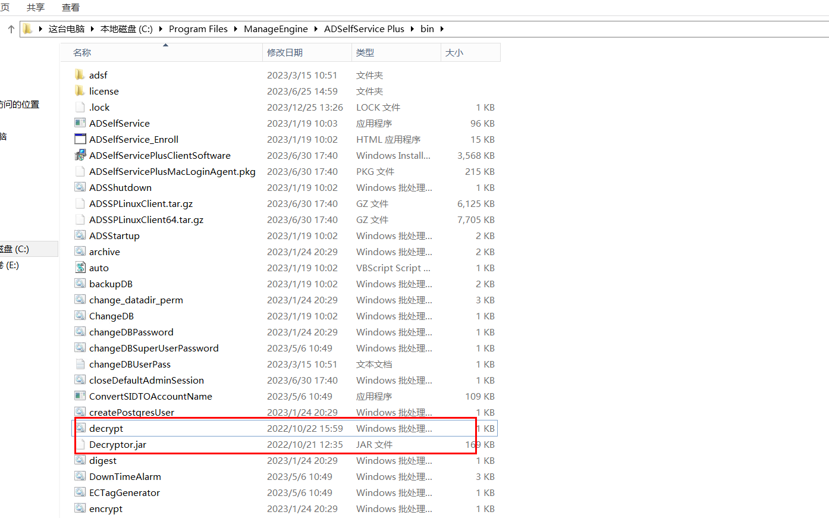829x518 pixels.
Task: Click the bin breadcrumb segment
Action: [x=427, y=29]
